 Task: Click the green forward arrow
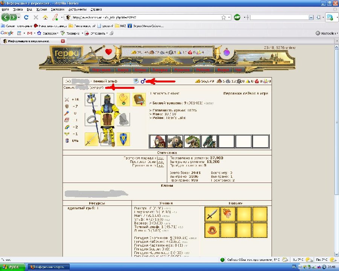pos(14,17)
